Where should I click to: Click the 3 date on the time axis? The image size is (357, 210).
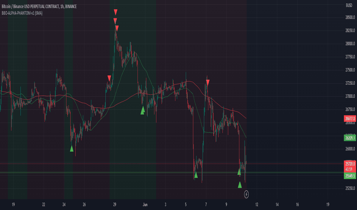point(165,205)
